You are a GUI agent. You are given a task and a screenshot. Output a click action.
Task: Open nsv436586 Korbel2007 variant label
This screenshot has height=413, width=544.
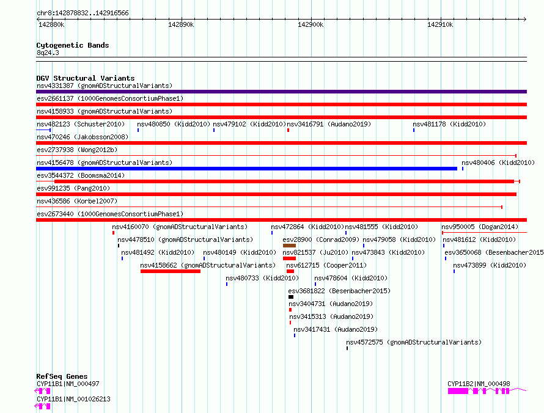(77, 201)
